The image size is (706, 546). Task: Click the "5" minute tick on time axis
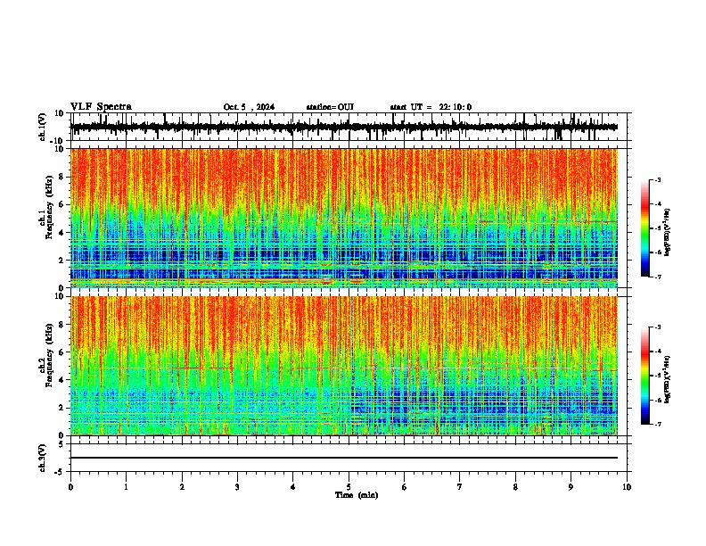[349, 487]
